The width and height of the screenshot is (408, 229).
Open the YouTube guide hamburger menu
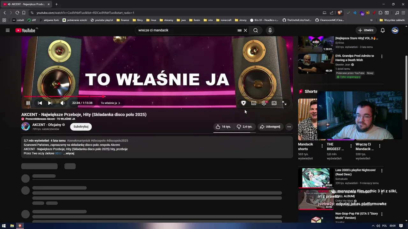tap(8, 30)
